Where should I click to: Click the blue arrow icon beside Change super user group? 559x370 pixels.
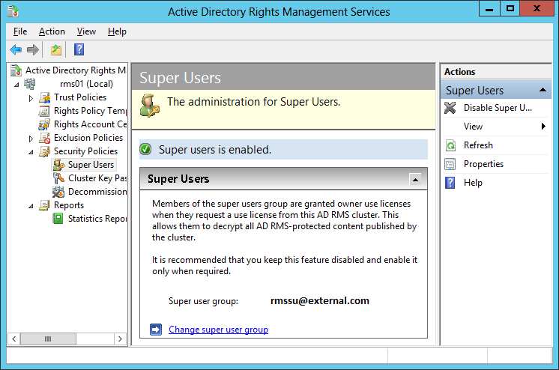(x=156, y=330)
